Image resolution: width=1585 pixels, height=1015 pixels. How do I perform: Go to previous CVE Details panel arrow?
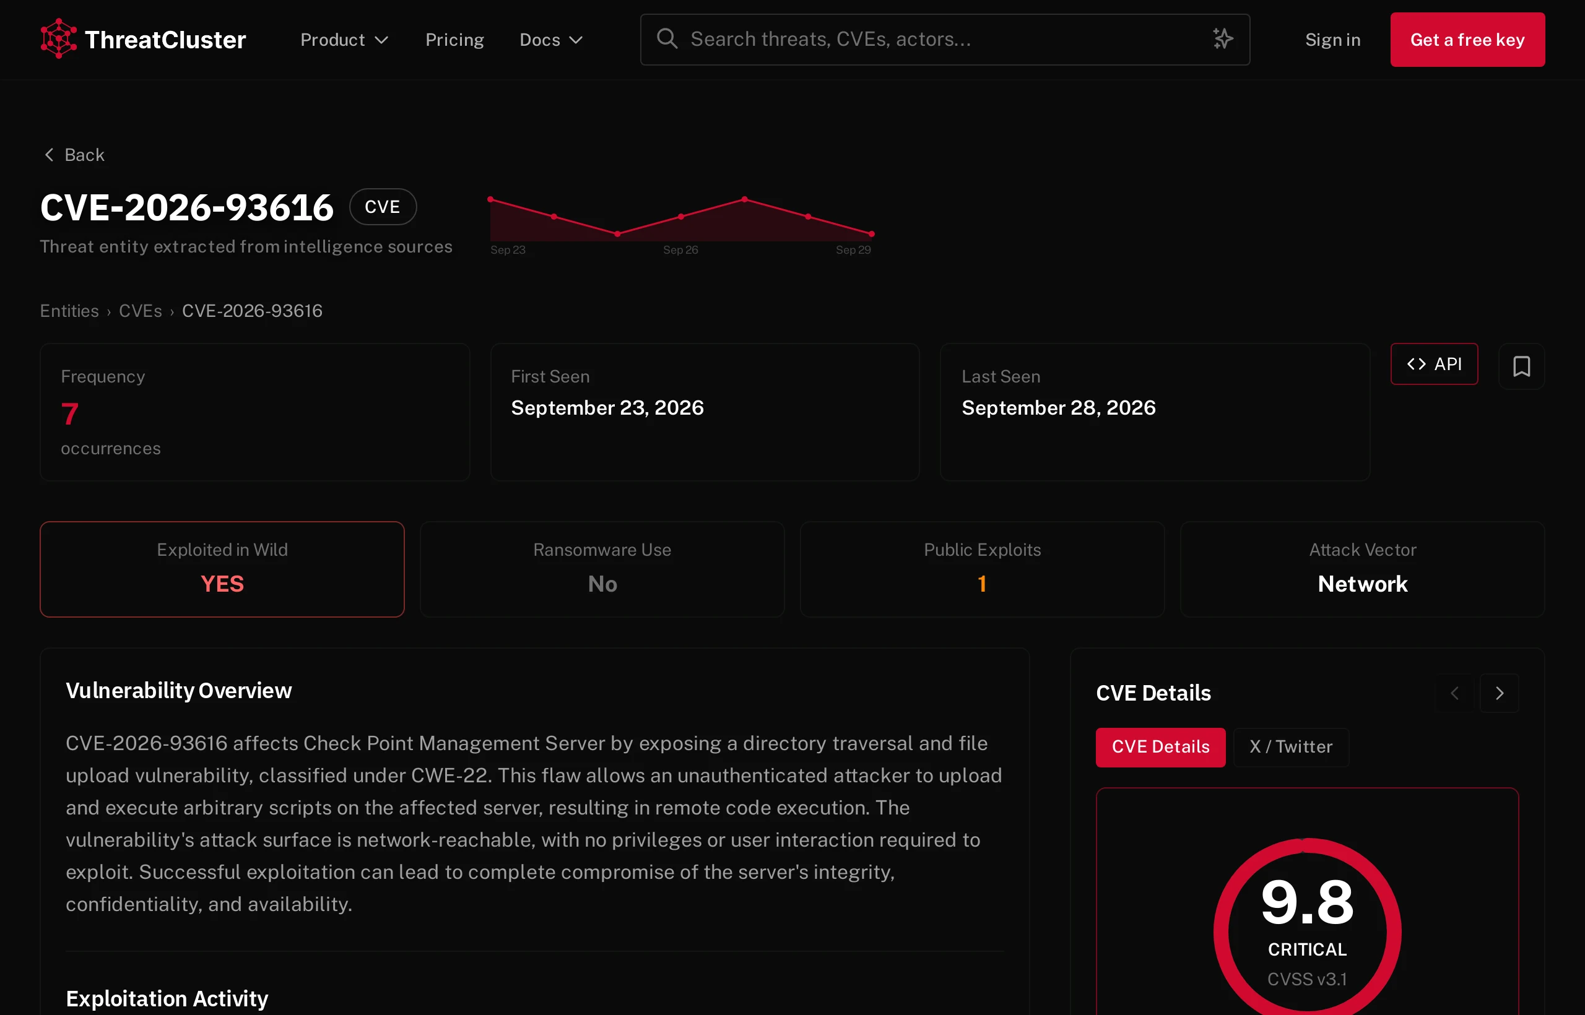pos(1454,693)
